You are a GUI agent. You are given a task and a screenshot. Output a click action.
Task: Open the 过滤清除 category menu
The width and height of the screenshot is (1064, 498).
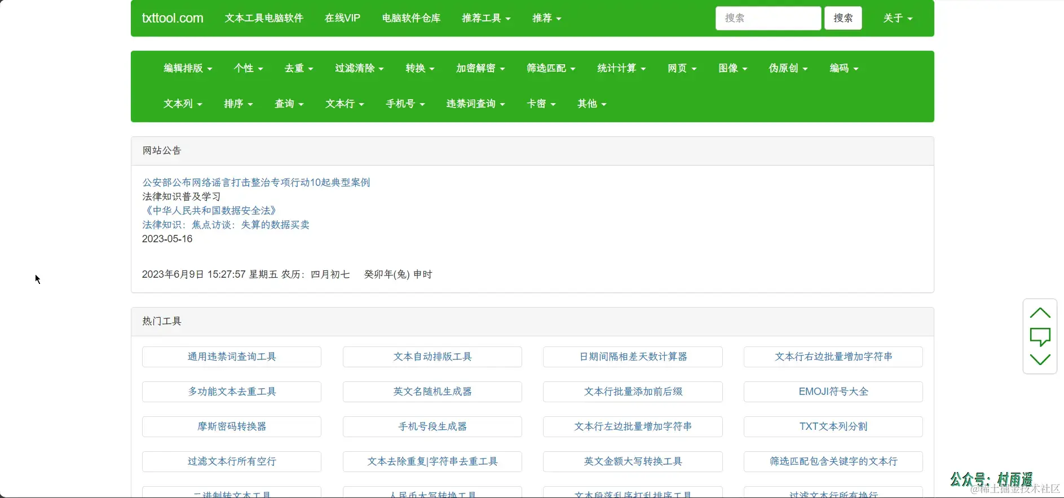point(359,68)
